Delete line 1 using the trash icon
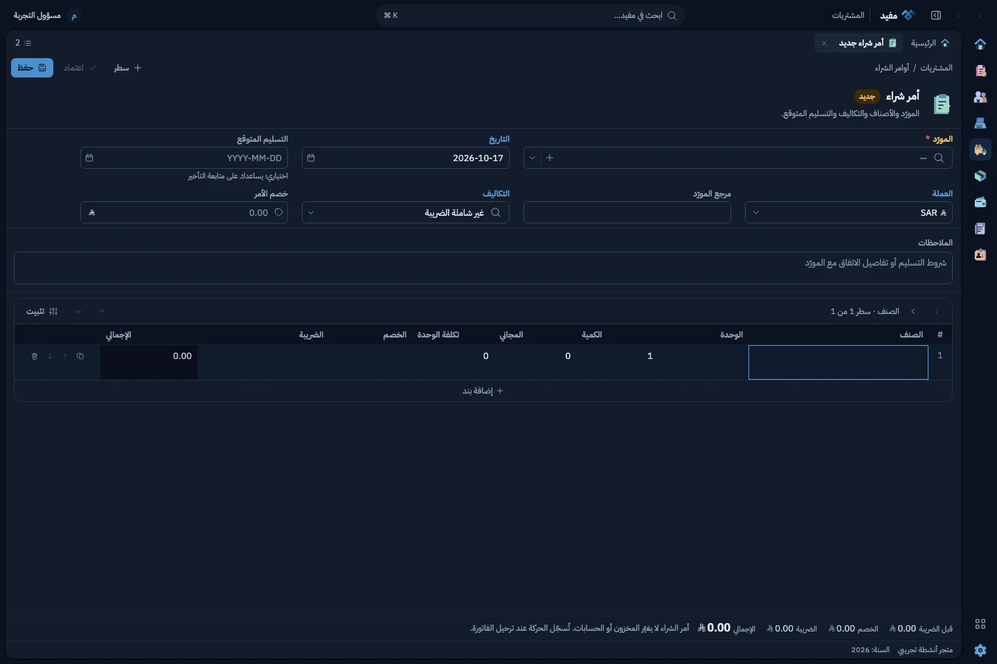997x664 pixels. tap(35, 356)
